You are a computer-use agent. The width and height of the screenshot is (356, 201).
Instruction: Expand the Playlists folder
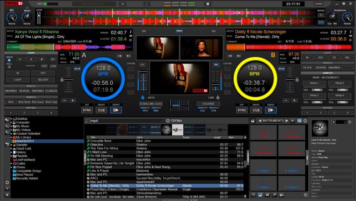tap(12, 156)
